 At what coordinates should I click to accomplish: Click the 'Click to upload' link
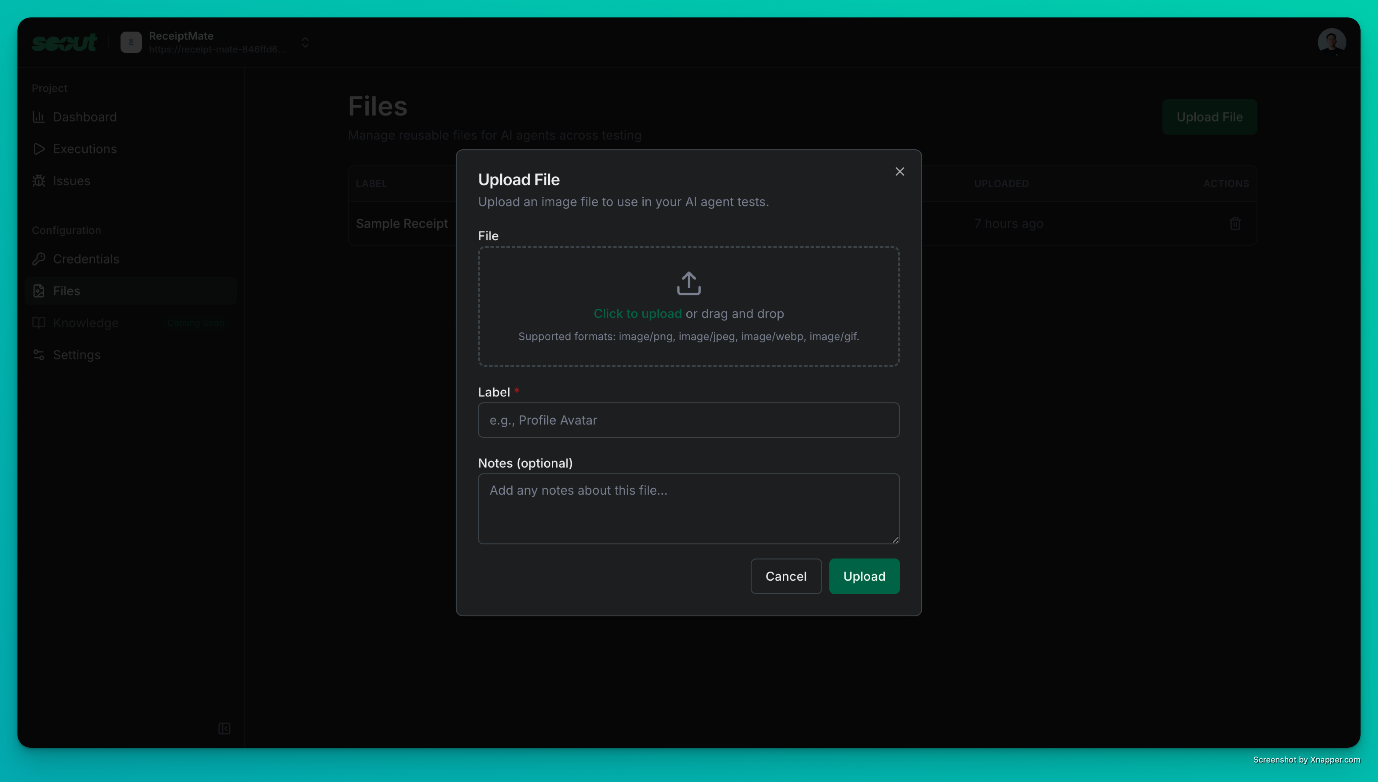[637, 314]
